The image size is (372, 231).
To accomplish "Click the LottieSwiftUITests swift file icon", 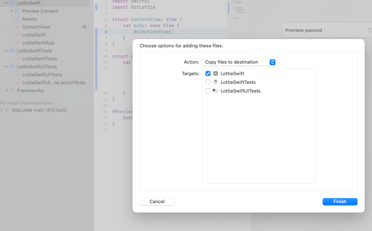I will tap(17, 74).
